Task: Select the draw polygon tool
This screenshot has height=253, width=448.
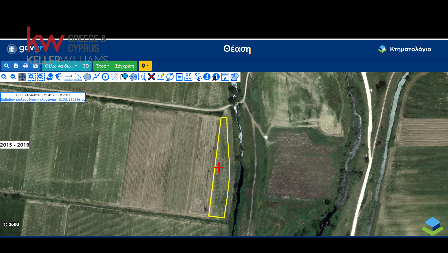Action: (x=87, y=77)
